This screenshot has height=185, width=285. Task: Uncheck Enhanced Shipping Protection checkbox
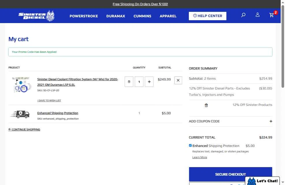(x=190, y=145)
